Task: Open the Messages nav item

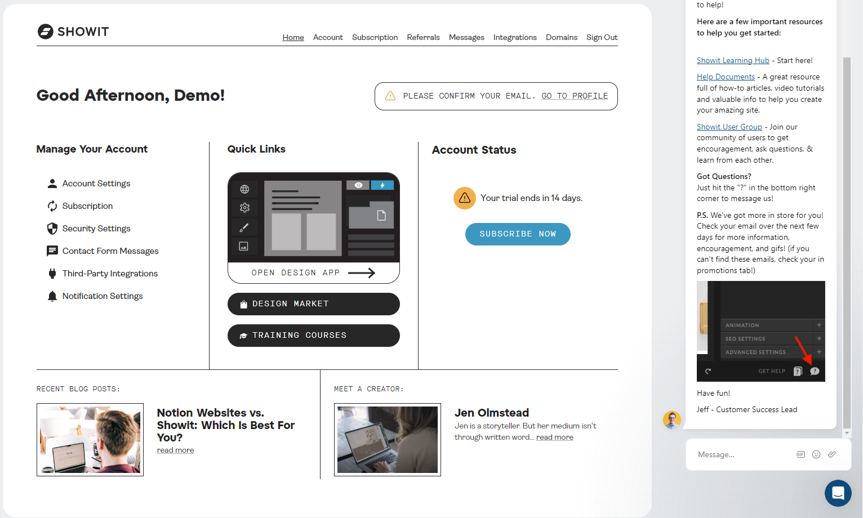Action: pyautogui.click(x=466, y=37)
